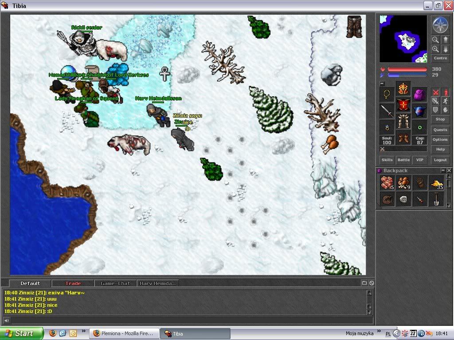Enable chase opponent mode with running figure
The image size is (454, 340).
tap(446, 101)
